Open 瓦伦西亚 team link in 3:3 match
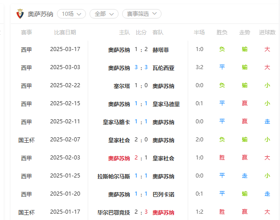 point(163,68)
